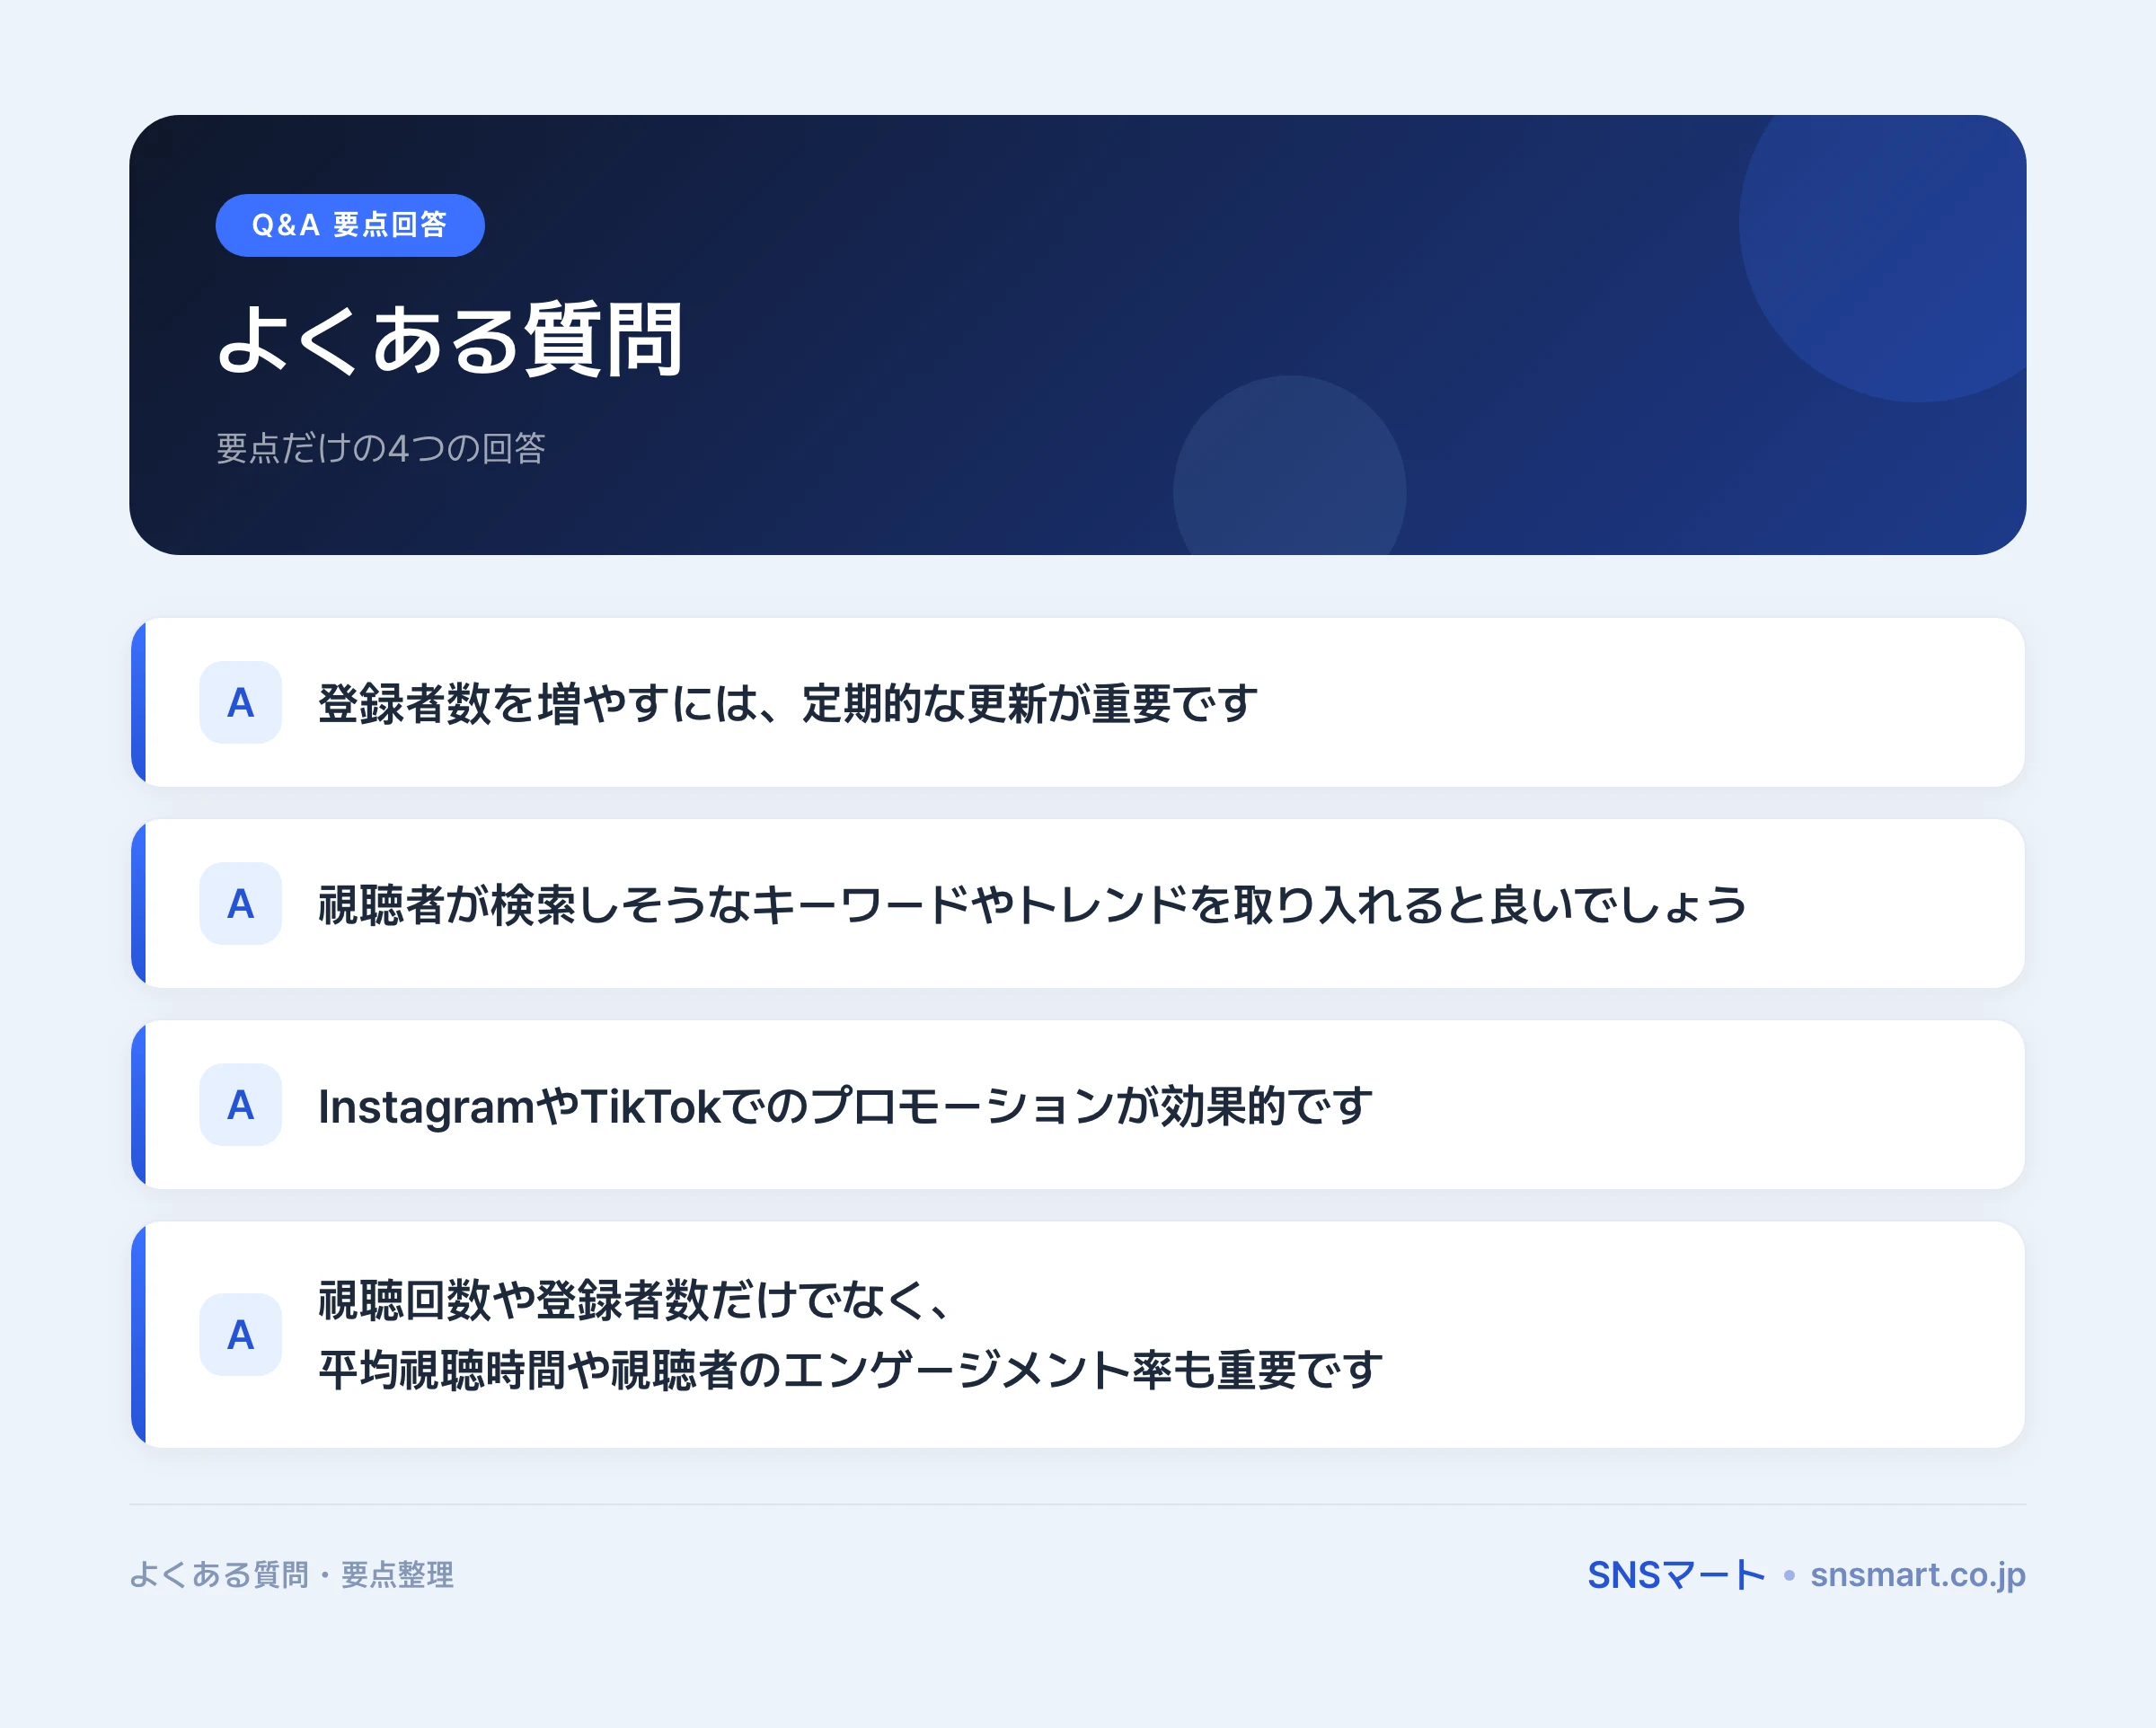The width and height of the screenshot is (2156, 1728).
Task: Click the Q&A 要点回答 badge
Action: pyautogui.click(x=350, y=225)
